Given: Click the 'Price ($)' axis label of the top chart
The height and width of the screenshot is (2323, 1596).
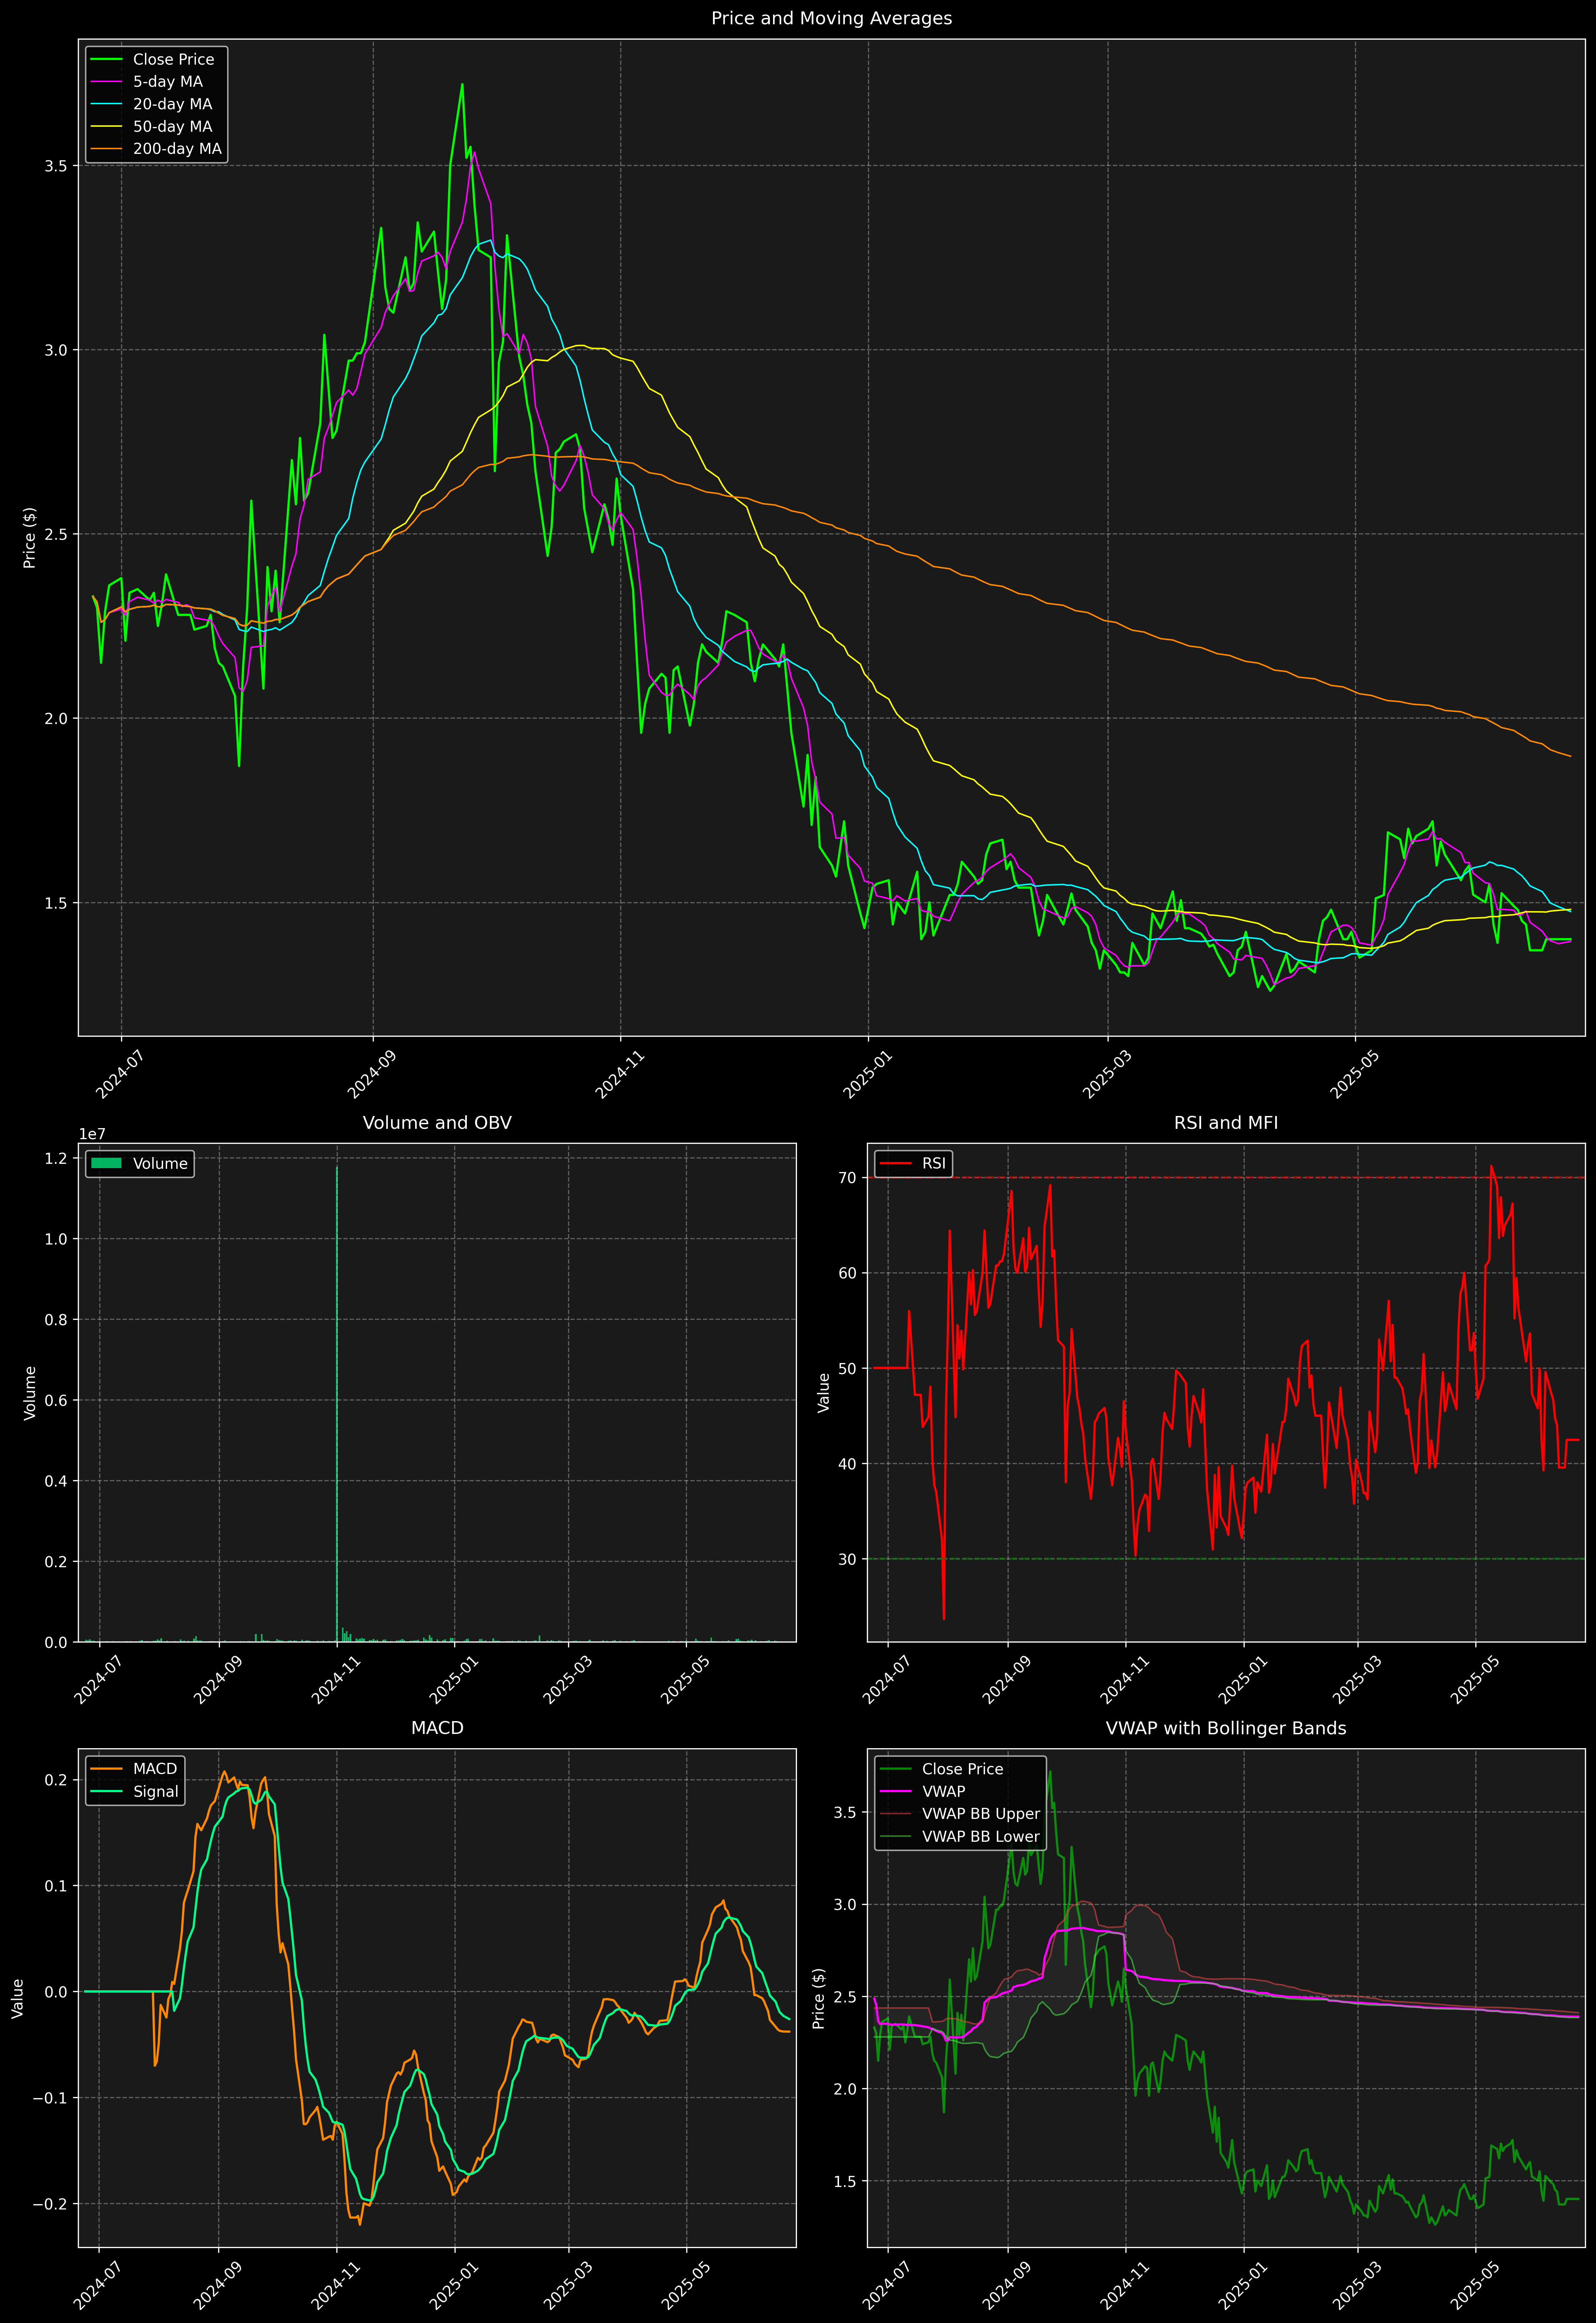Looking at the screenshot, I should pyautogui.click(x=30, y=538).
